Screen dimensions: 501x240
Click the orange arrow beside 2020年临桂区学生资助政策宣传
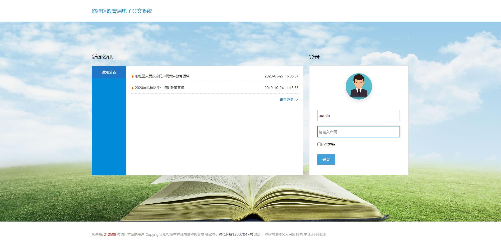pos(133,88)
